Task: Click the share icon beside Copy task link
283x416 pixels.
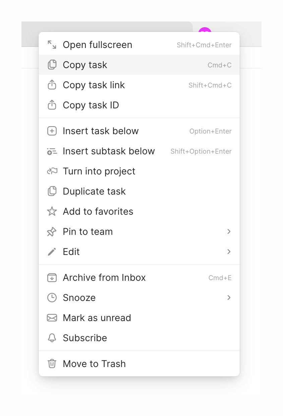Action: click(x=52, y=85)
